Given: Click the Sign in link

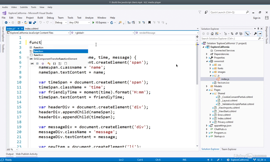Looking at the screenshot, I should pyautogui.click(x=256, y=18).
